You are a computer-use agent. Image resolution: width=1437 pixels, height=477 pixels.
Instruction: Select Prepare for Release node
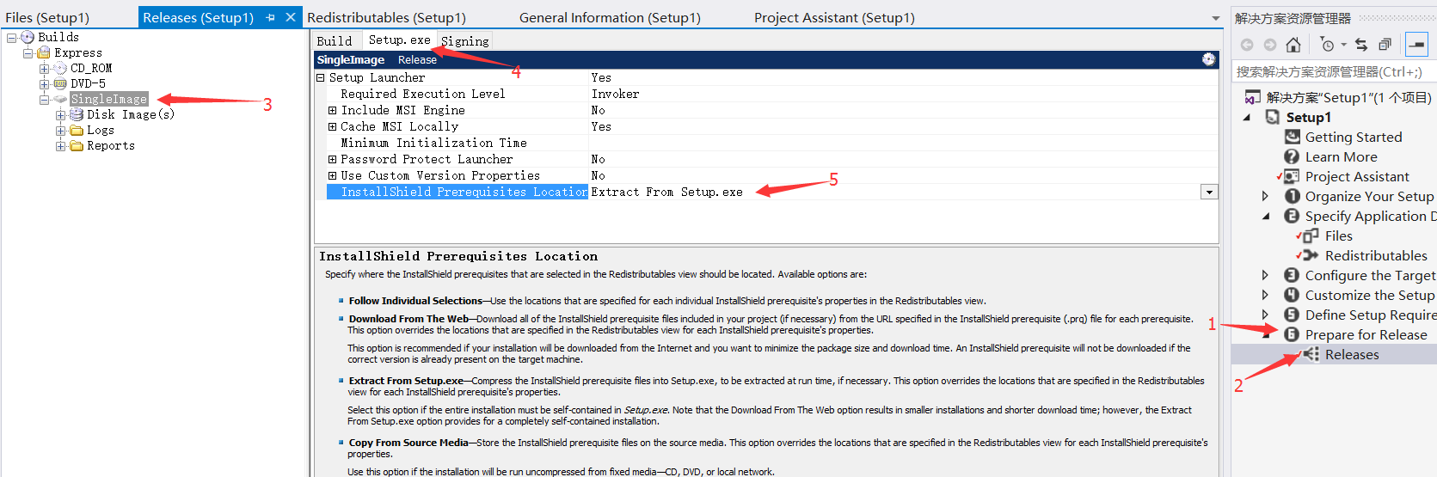point(1366,334)
